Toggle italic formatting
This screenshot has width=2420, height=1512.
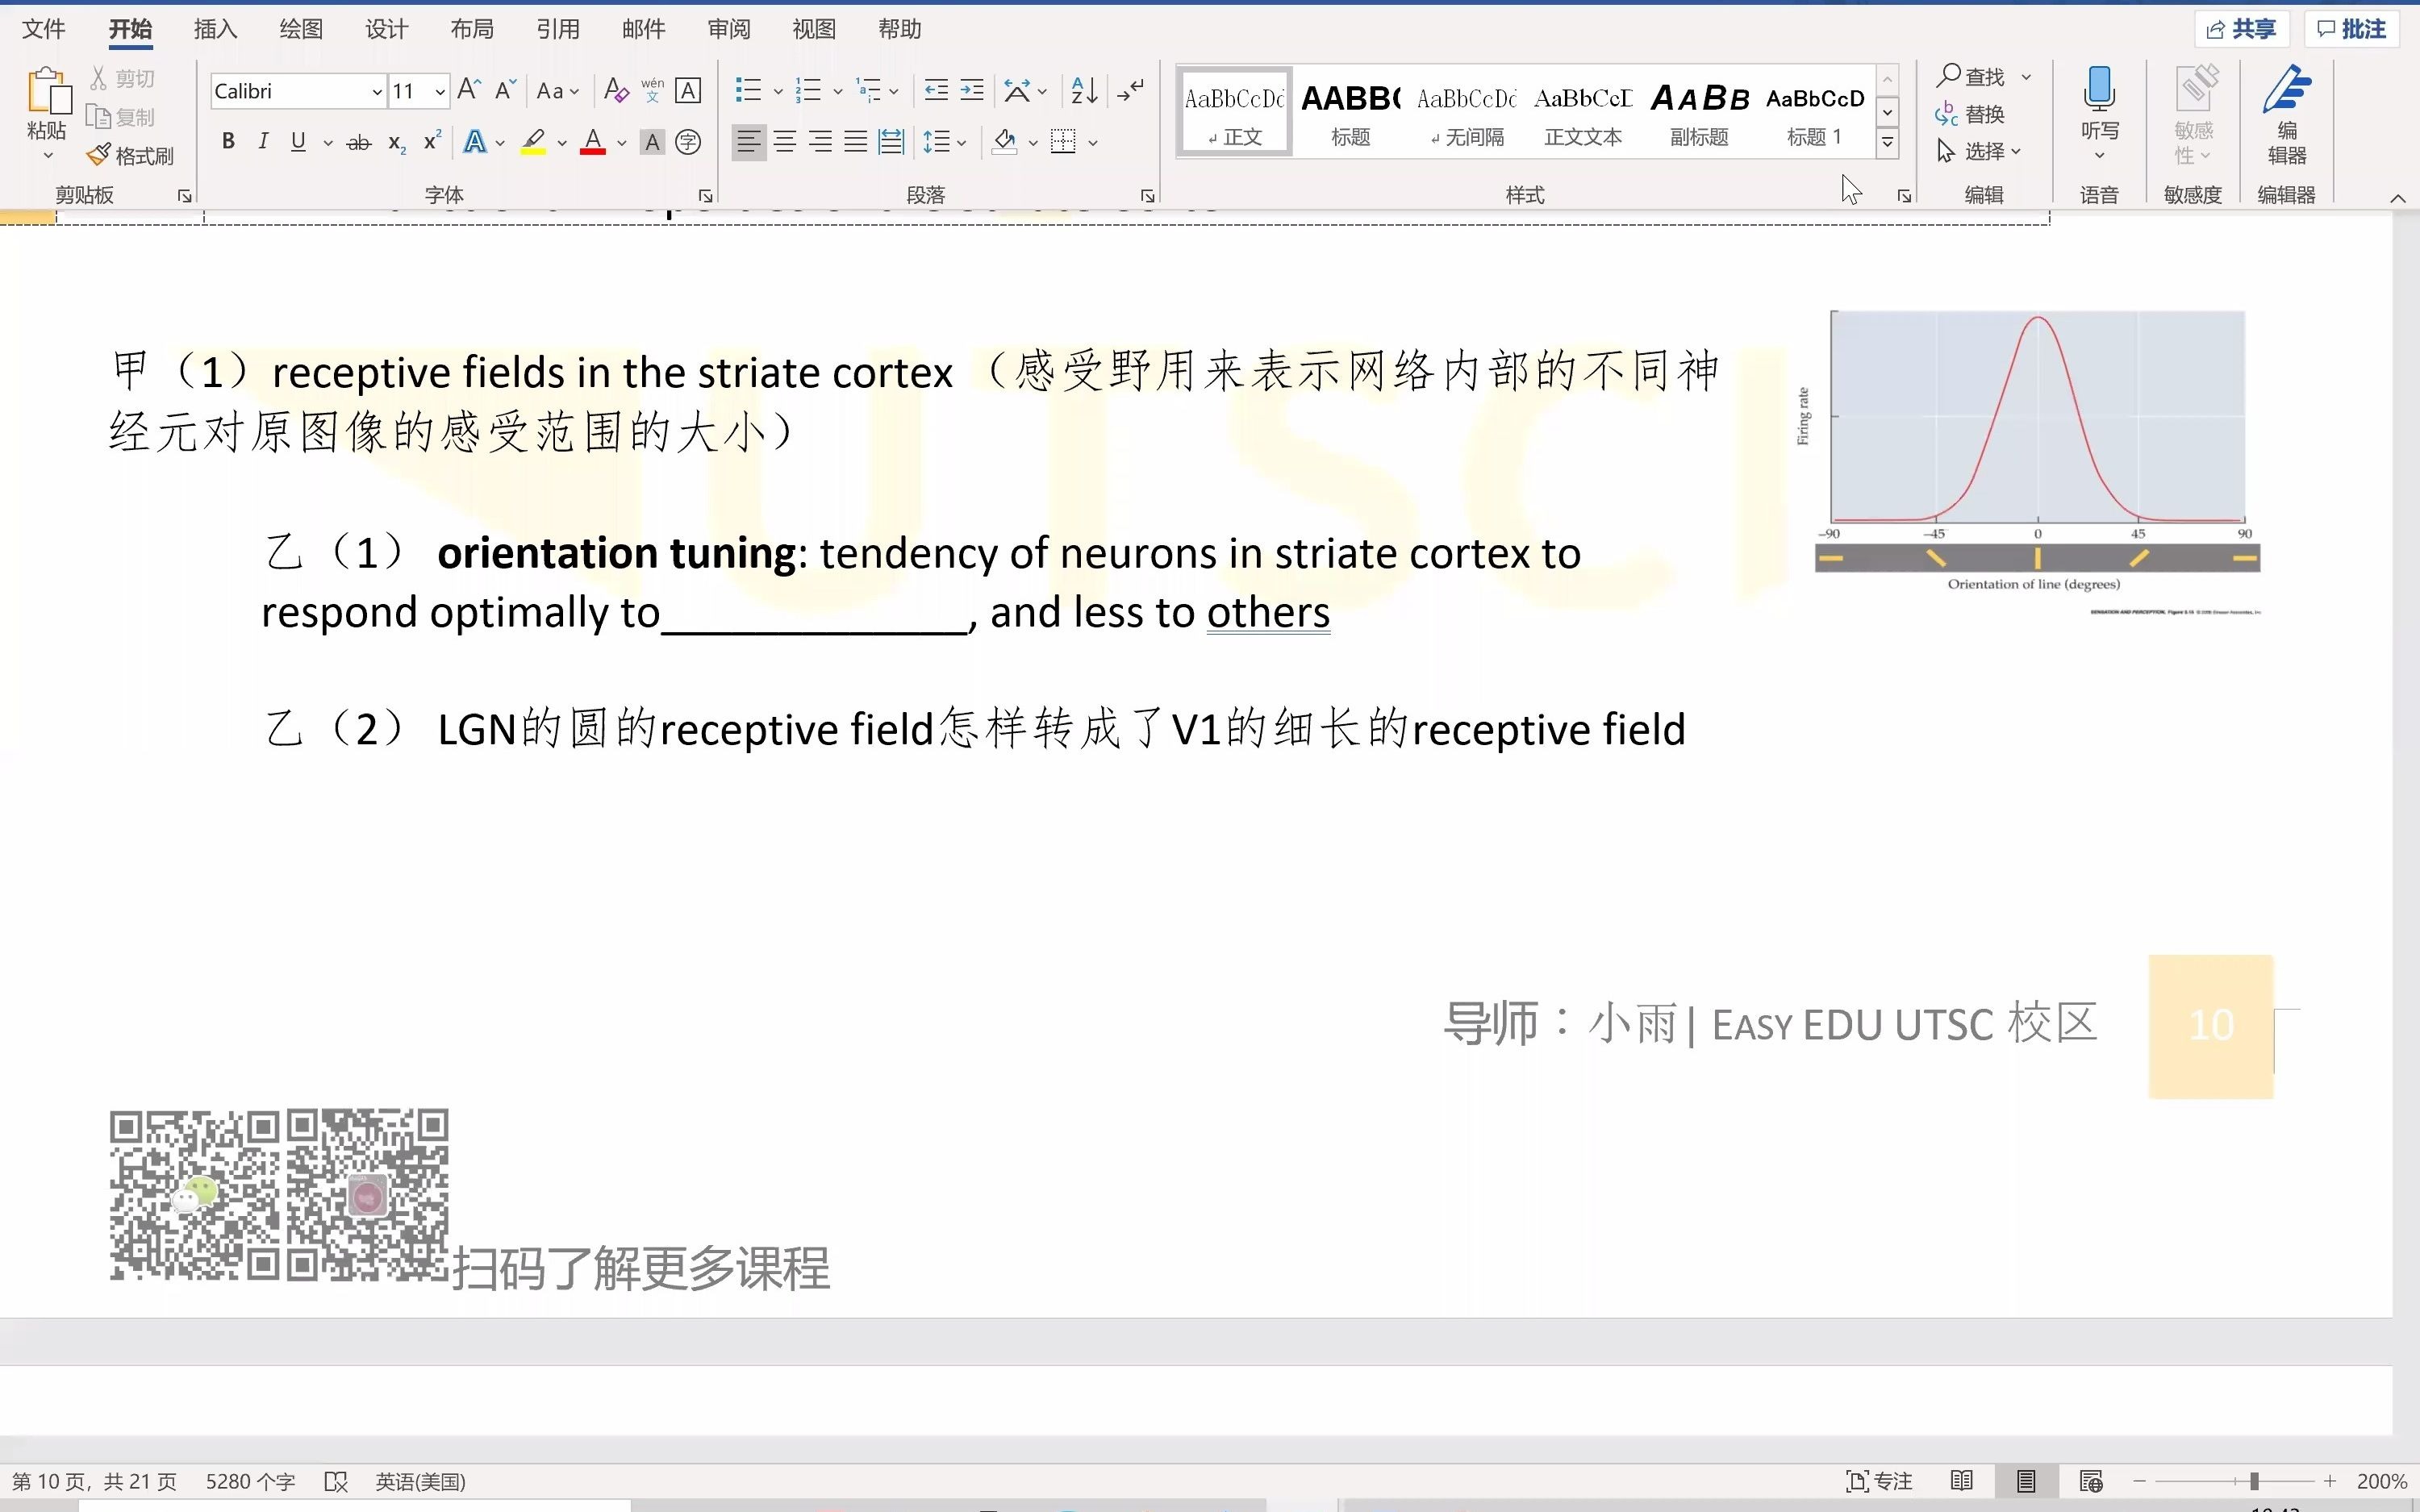(263, 142)
